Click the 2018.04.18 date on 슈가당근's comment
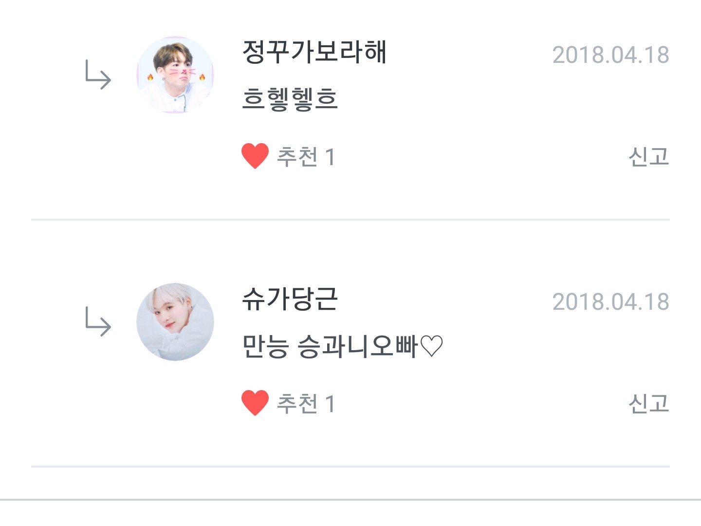 click(610, 302)
